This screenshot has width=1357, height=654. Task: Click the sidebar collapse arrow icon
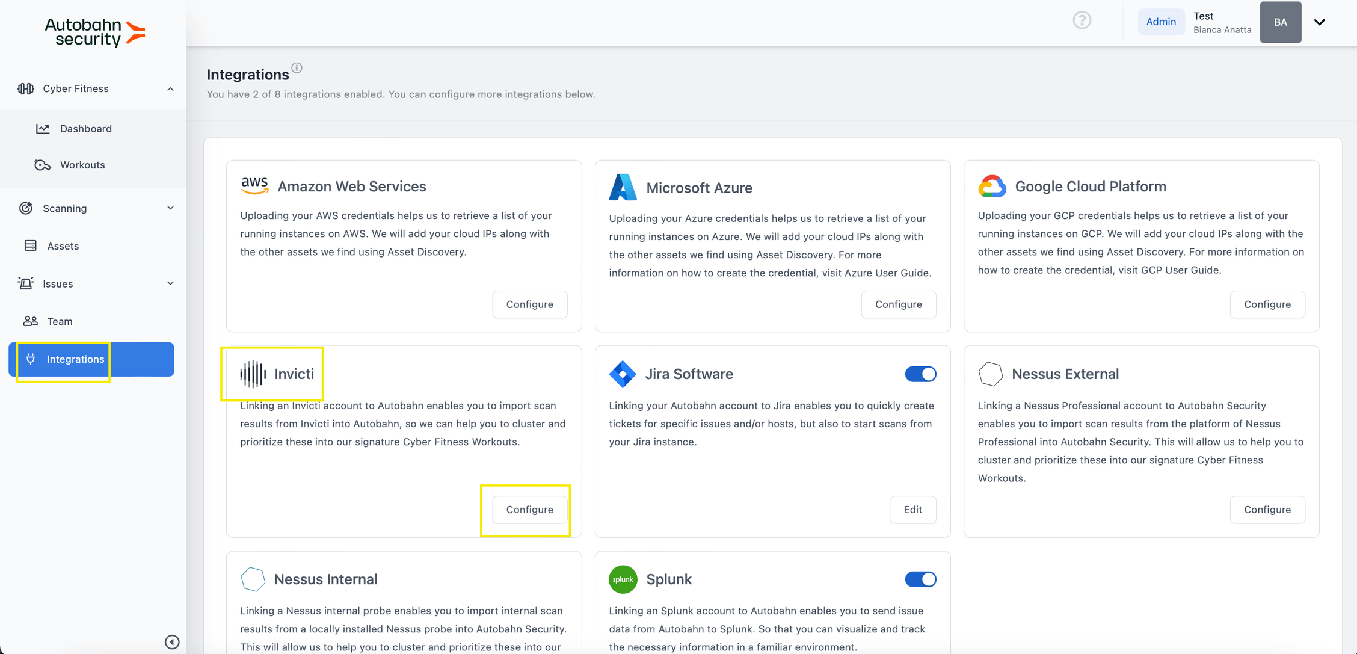pyautogui.click(x=172, y=641)
